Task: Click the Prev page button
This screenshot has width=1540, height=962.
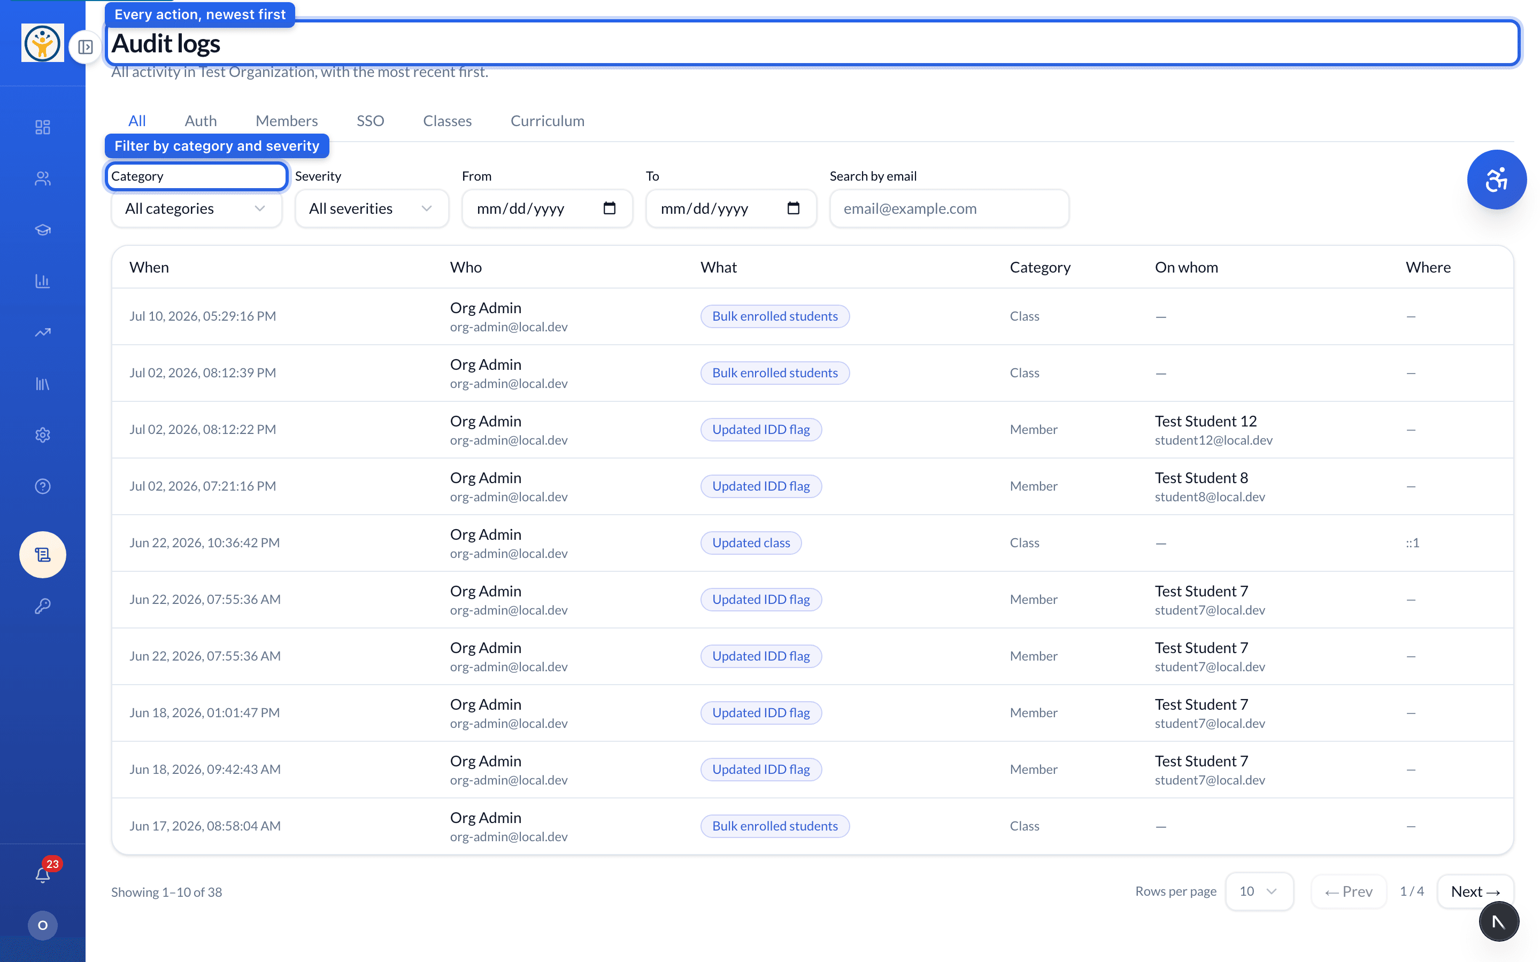Action: click(1349, 891)
